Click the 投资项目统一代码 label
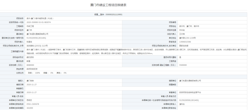 (x=16, y=22)
